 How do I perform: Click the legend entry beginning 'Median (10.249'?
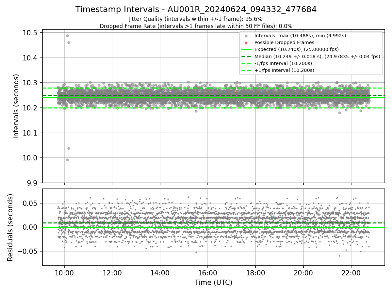coord(317,57)
